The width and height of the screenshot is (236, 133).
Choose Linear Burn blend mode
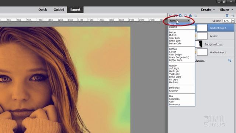[x=175, y=41]
